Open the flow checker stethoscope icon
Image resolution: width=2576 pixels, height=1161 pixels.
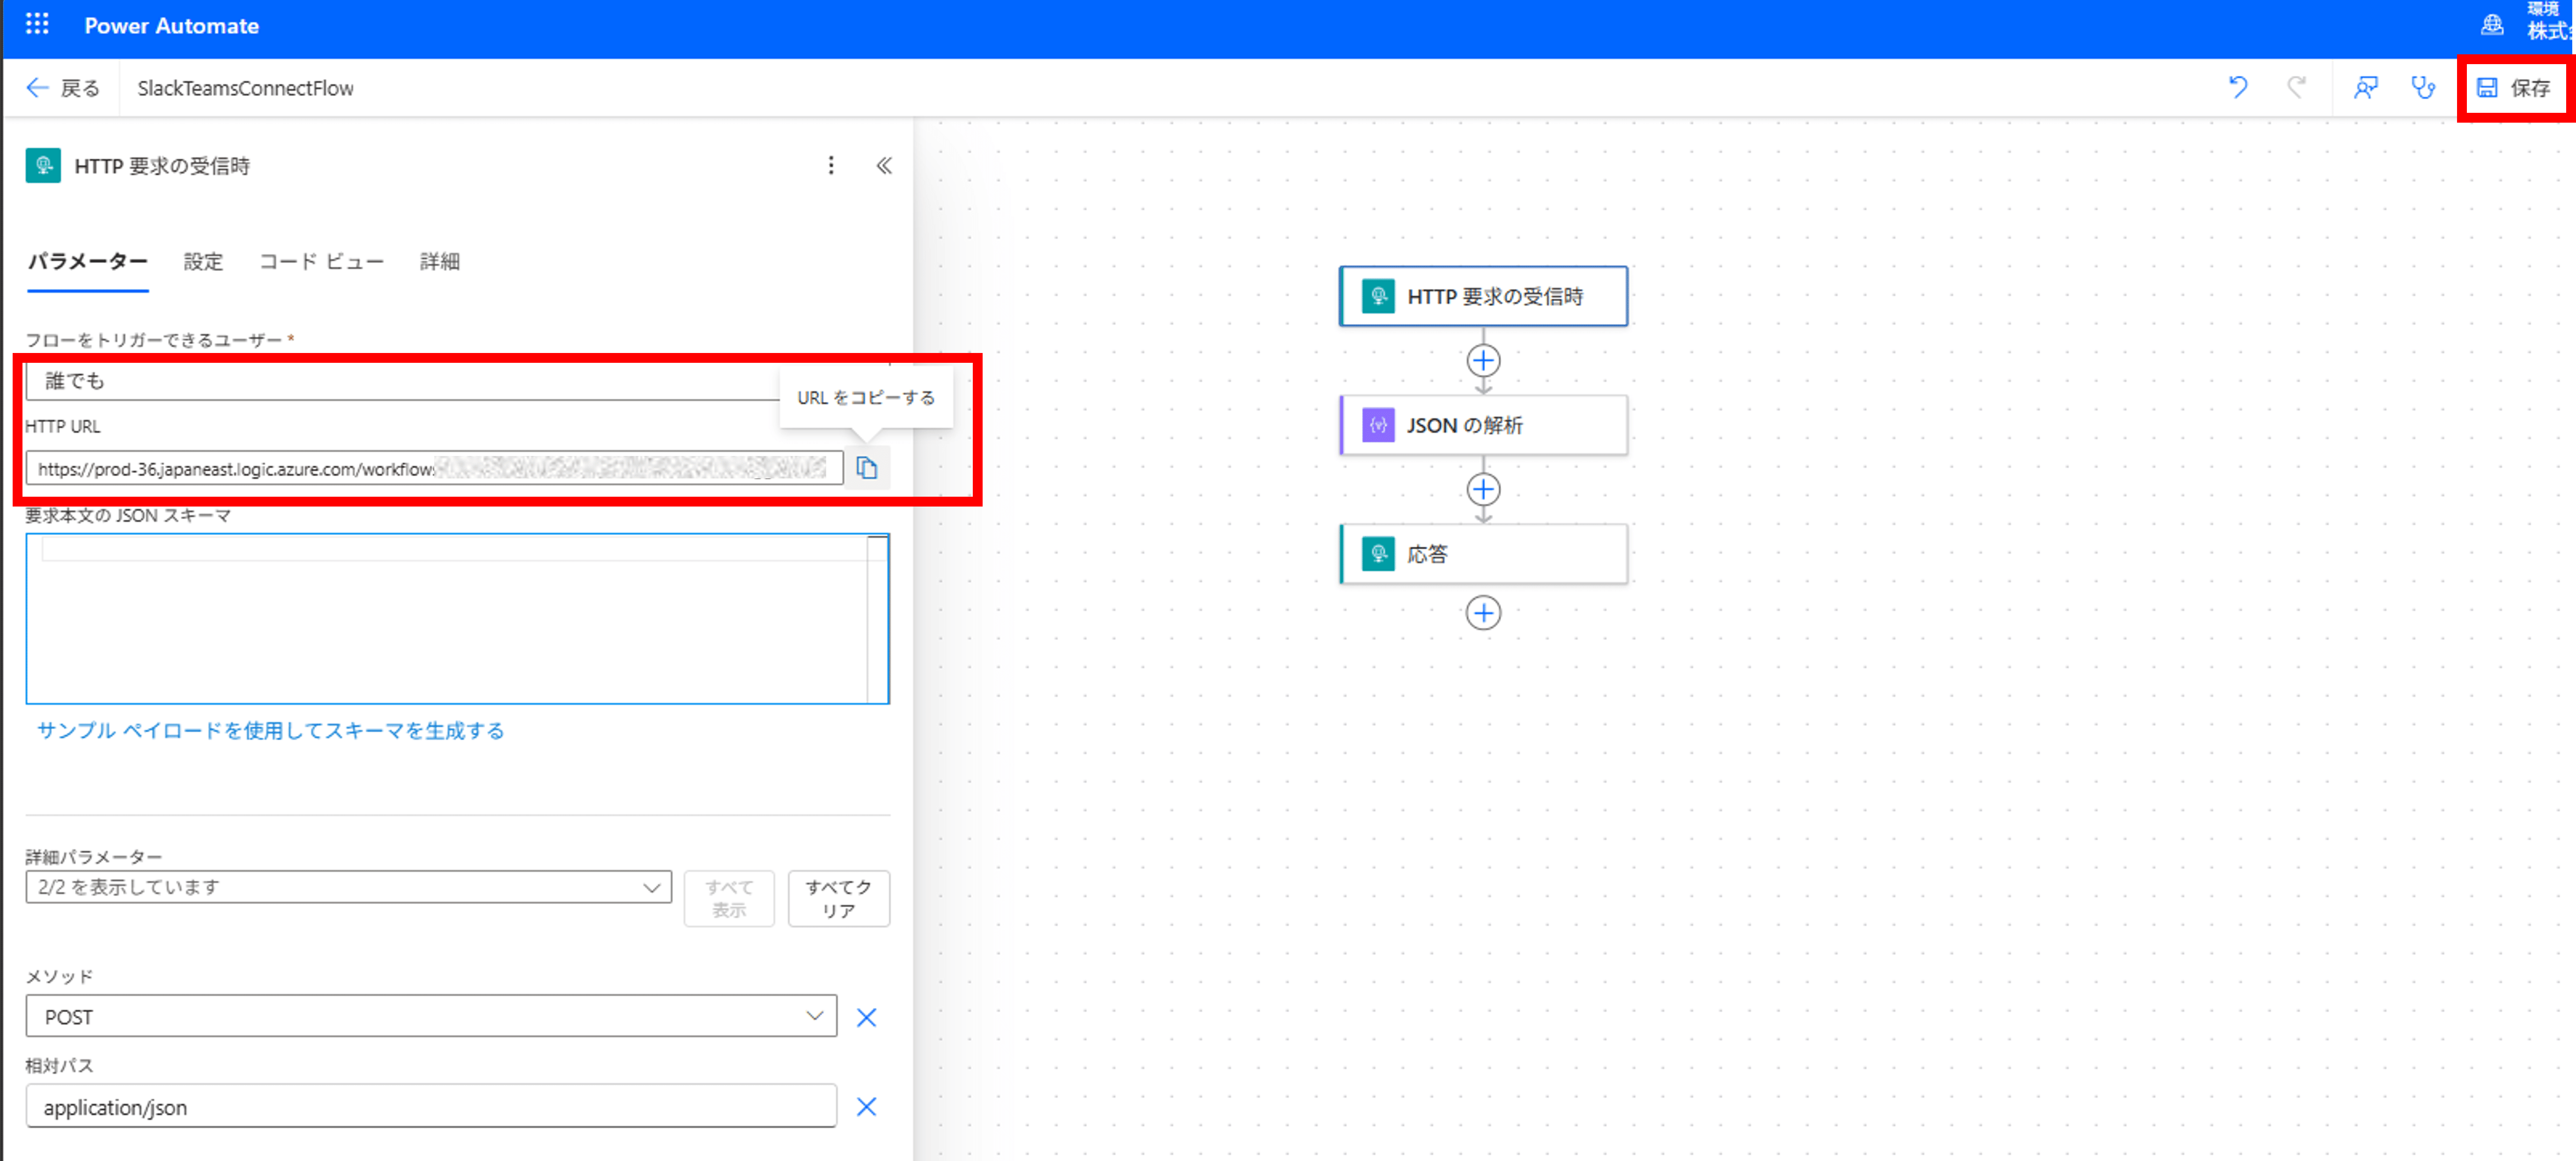pyautogui.click(x=2423, y=87)
